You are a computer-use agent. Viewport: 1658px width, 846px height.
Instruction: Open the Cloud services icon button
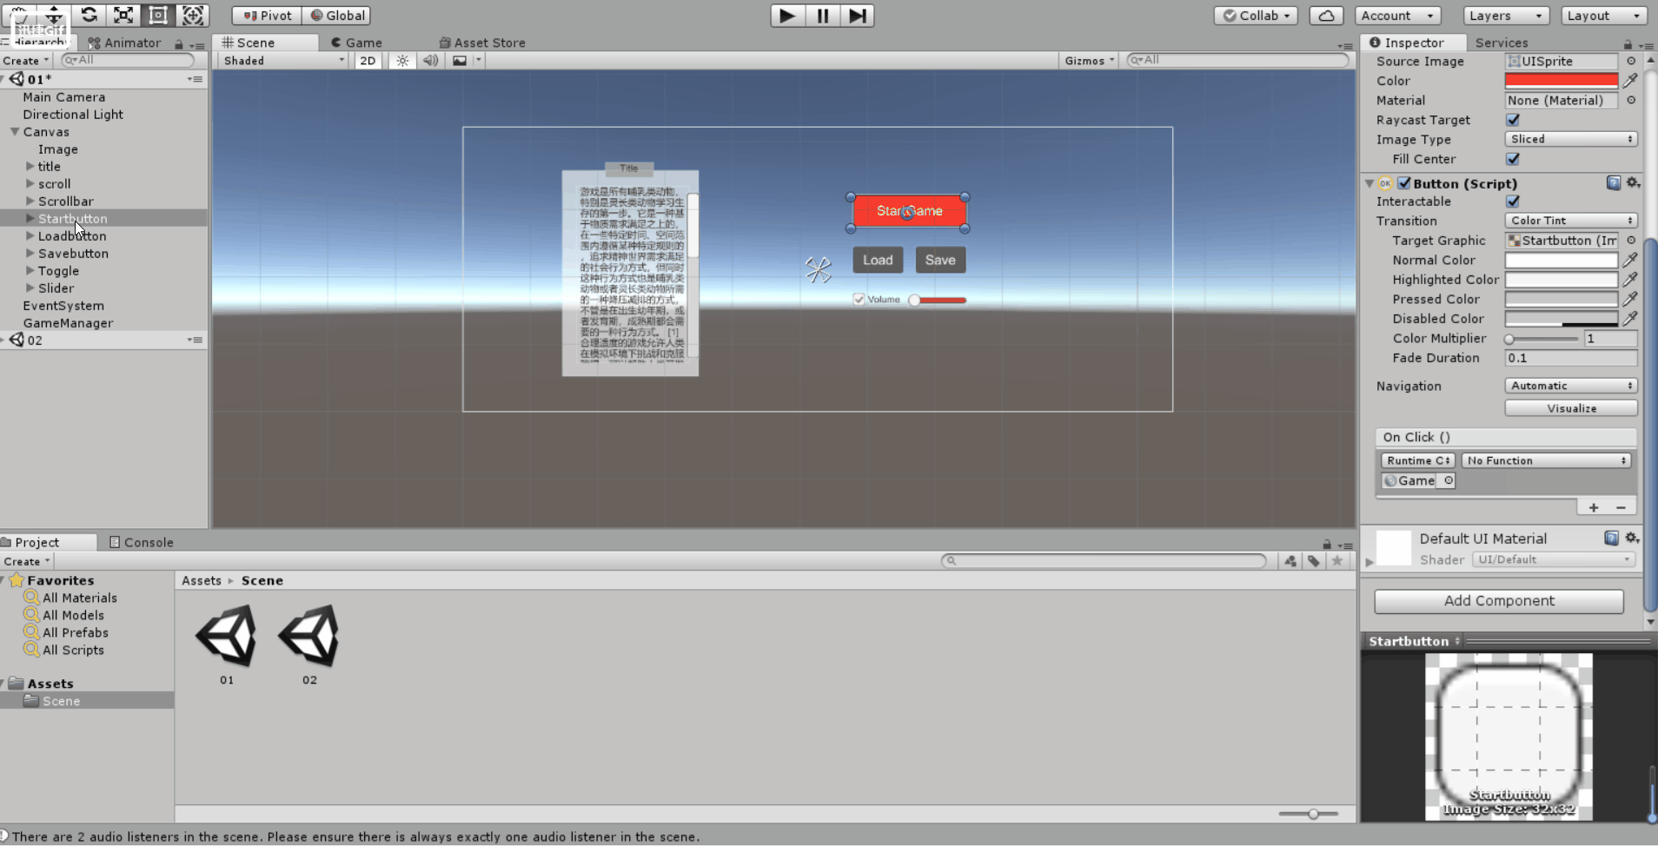1326,16
